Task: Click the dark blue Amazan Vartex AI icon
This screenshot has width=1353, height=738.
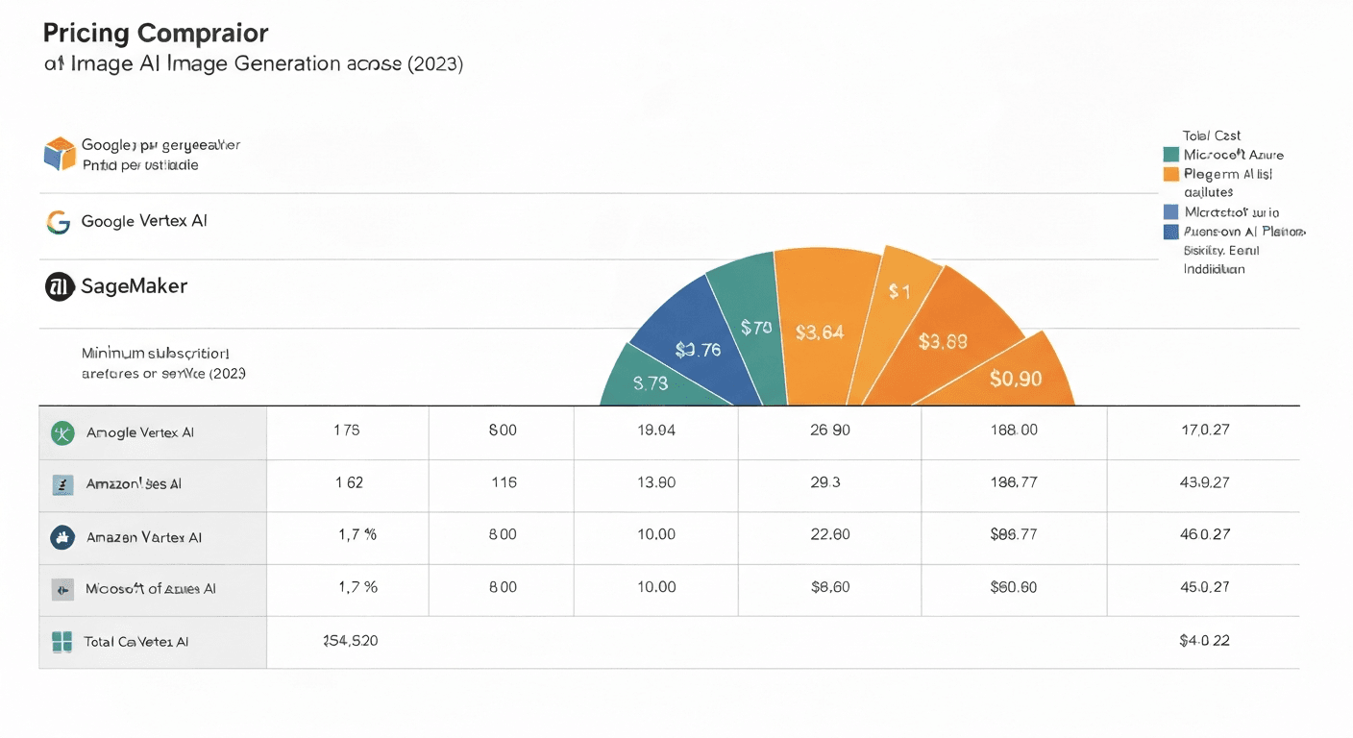Action: point(62,537)
